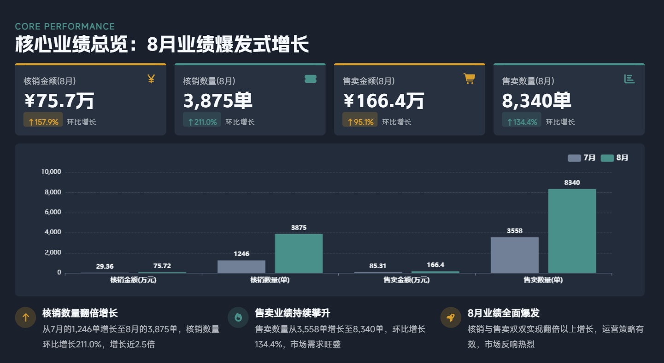This screenshot has height=363, width=664.
Task: Click the 核销金额(万元) axis label
Action: pyautogui.click(x=133, y=280)
